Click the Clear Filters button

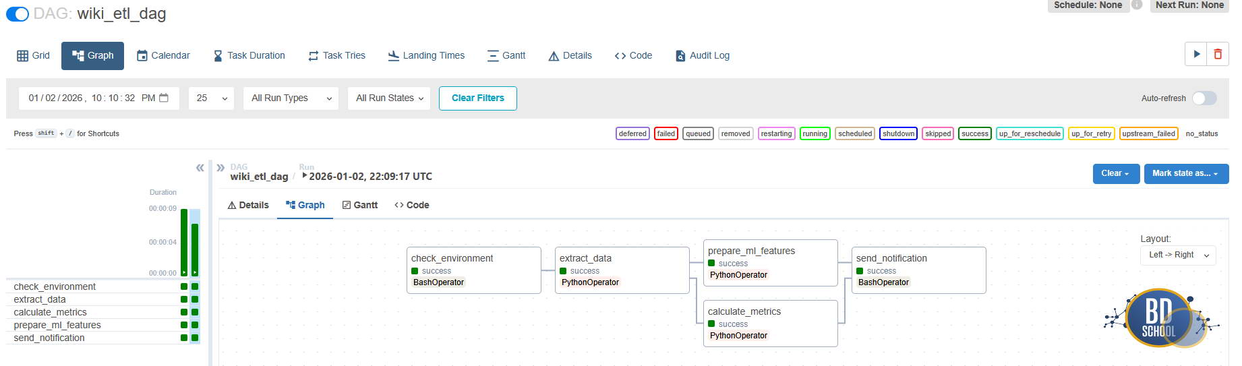[x=478, y=98]
